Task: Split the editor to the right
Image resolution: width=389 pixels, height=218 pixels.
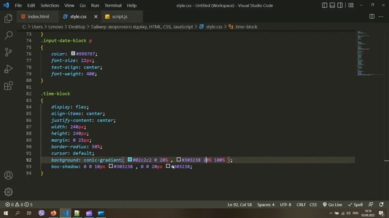Action: (371, 16)
